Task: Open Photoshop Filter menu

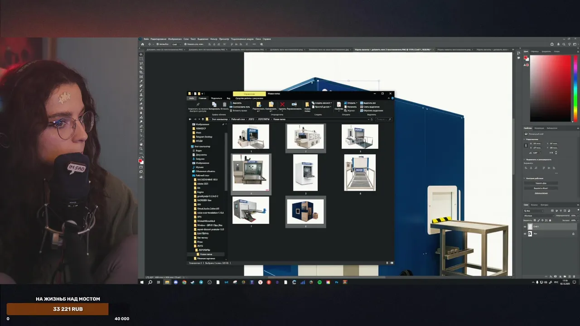Action: point(214,39)
